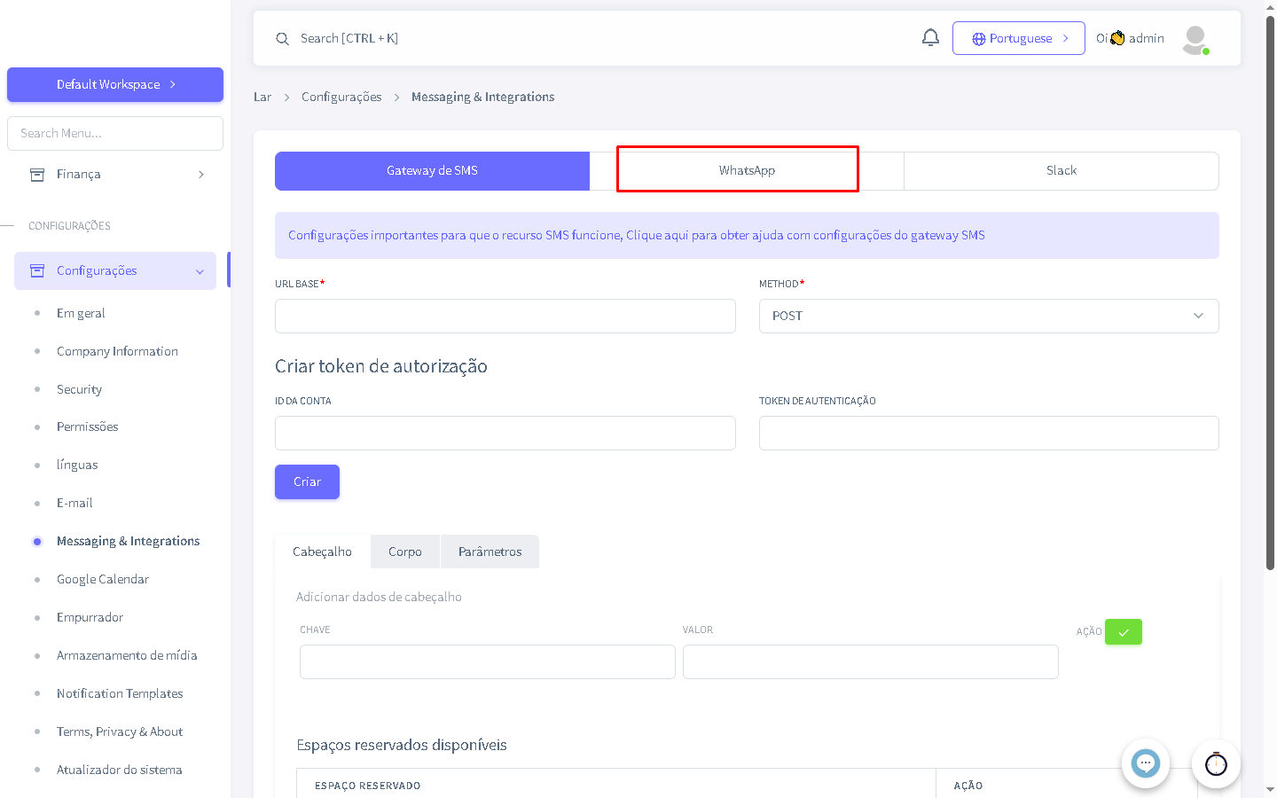Screen dimensions: 1277x798
Task: Select the Corpo tab
Action: [405, 552]
